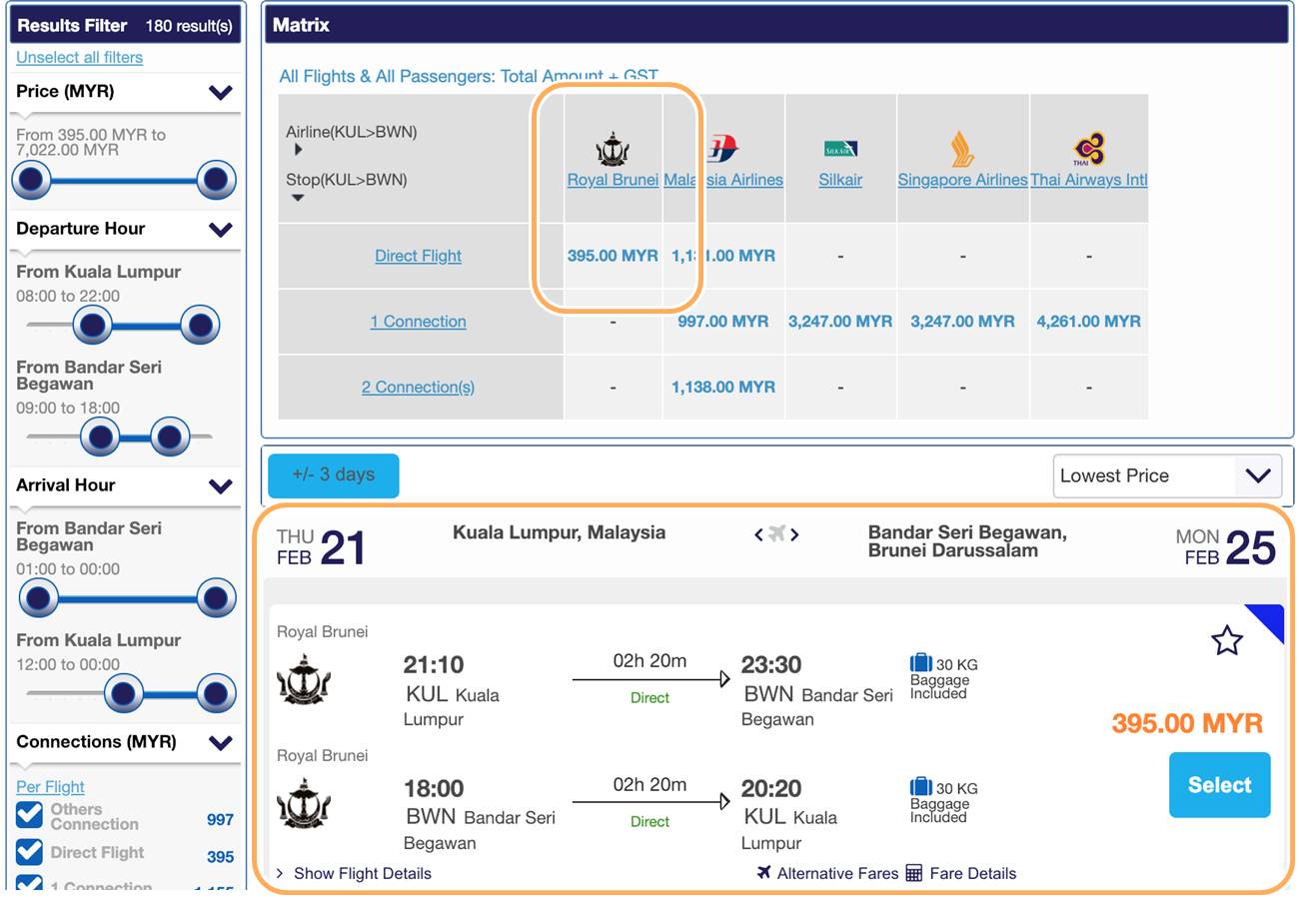
Task: Click the 08:00 departure handle from Kuala Lumpur
Action: (93, 325)
